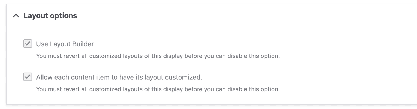
Task: Disable Layout Builder via its checkbox
Action: coord(28,44)
